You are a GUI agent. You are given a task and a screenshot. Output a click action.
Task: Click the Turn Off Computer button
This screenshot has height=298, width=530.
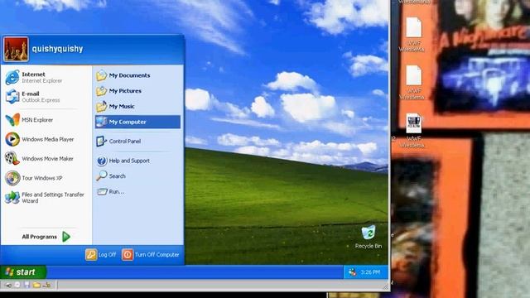[151, 255]
